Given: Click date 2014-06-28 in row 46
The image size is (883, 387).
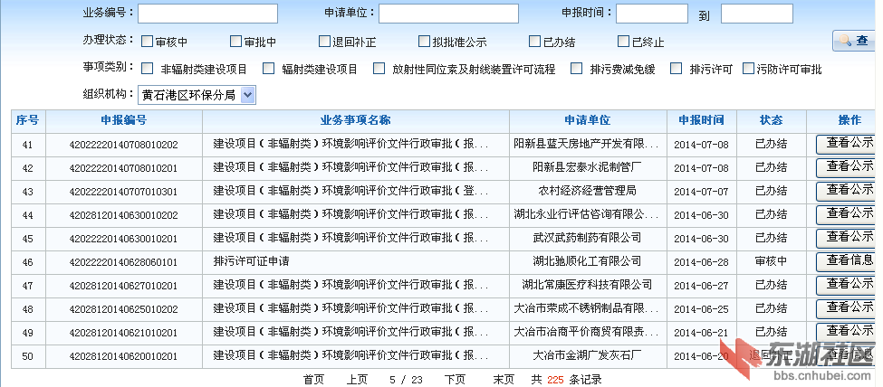Looking at the screenshot, I should [x=701, y=262].
